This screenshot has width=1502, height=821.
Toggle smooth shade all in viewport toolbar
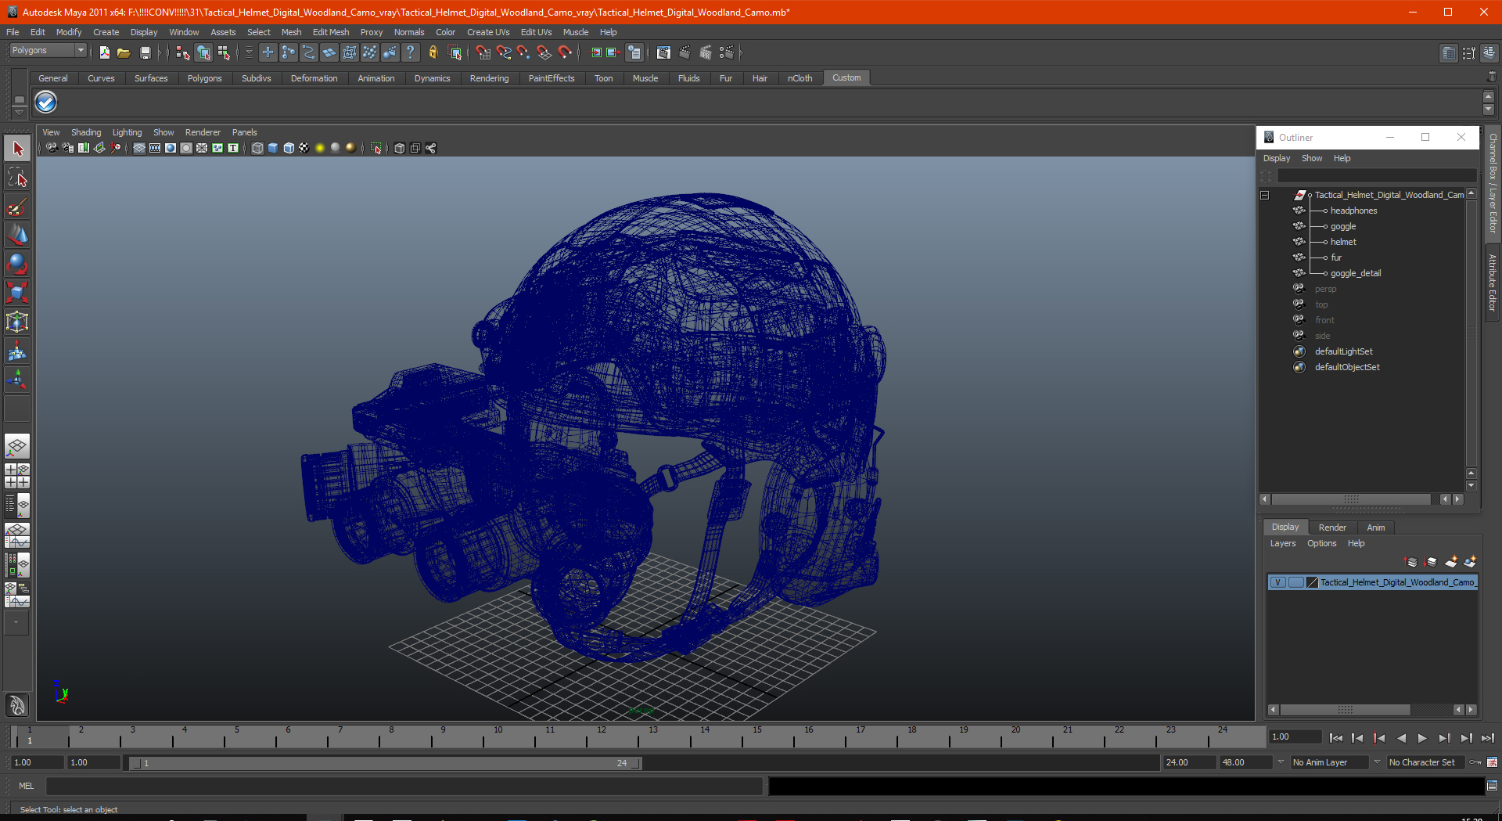tap(273, 148)
